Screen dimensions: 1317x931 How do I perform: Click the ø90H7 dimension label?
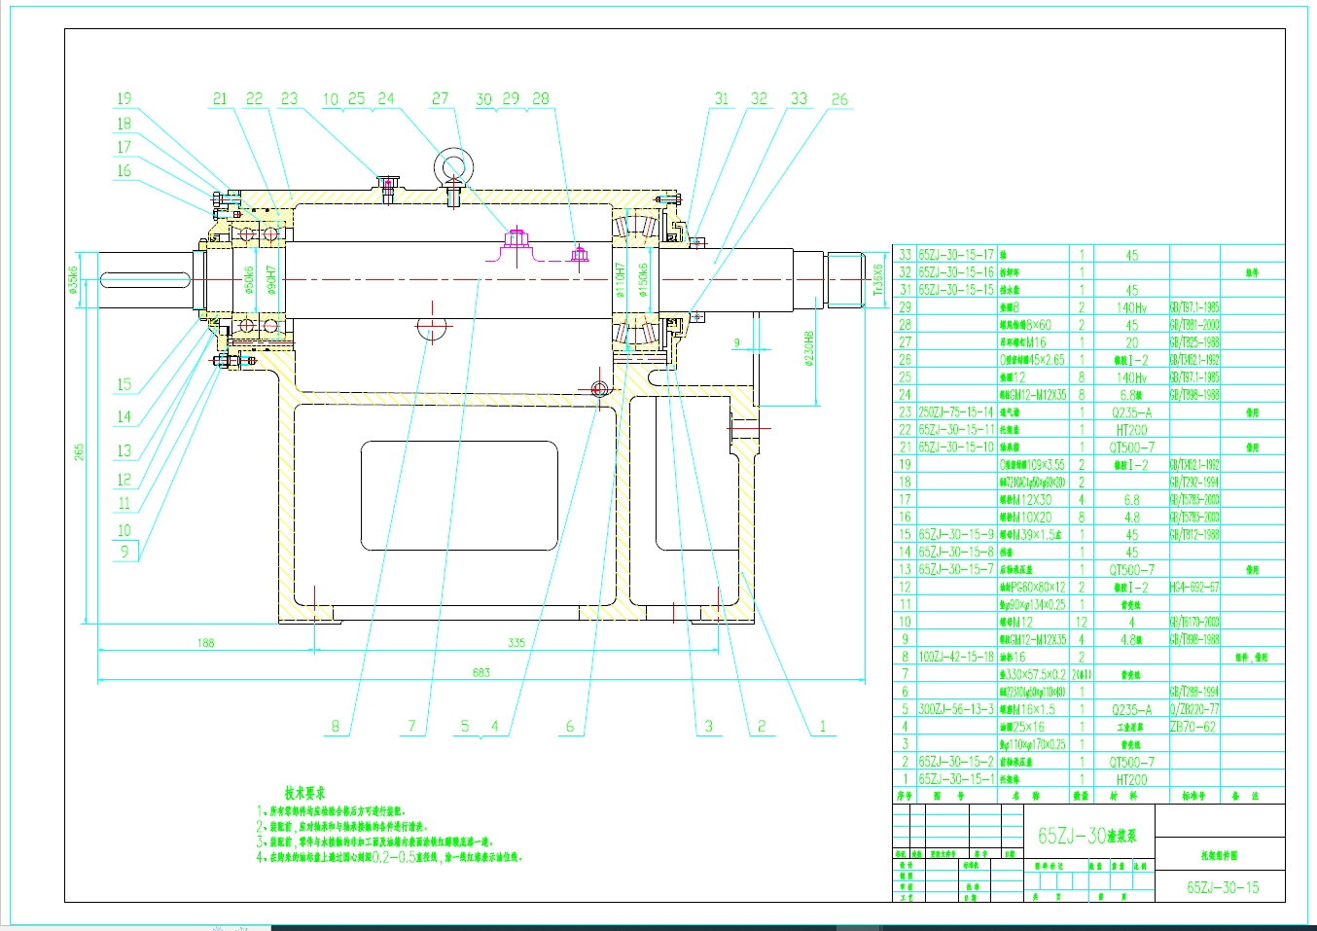(x=271, y=280)
